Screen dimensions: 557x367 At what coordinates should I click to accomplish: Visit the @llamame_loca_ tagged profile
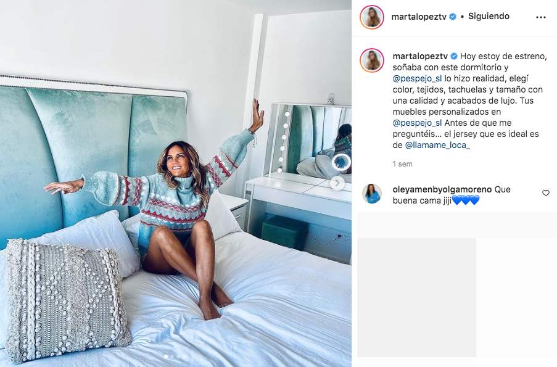[x=437, y=145]
